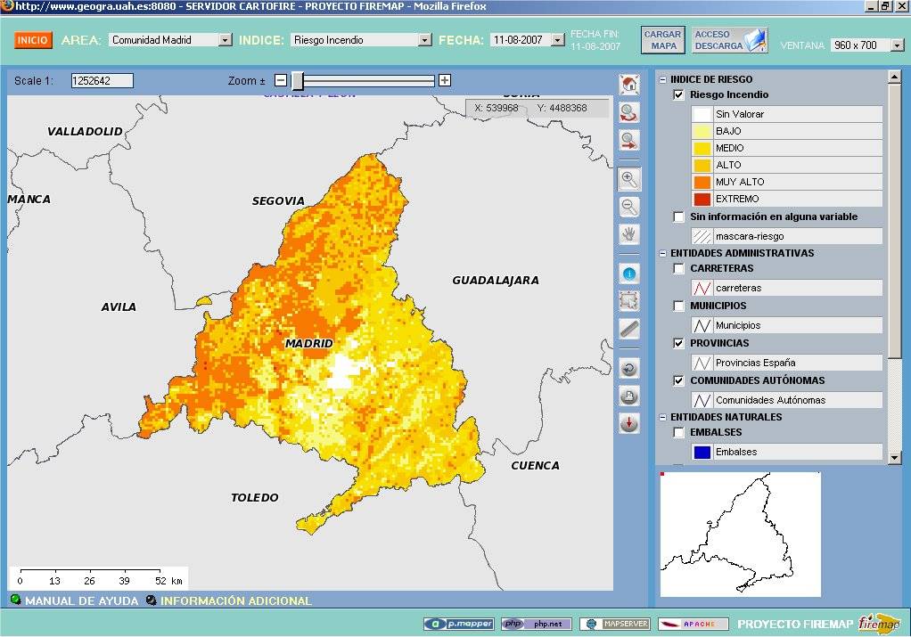Viewport: 911px width, 637px height.
Task: Click the Sin Valorar legend entry
Action: click(x=787, y=114)
